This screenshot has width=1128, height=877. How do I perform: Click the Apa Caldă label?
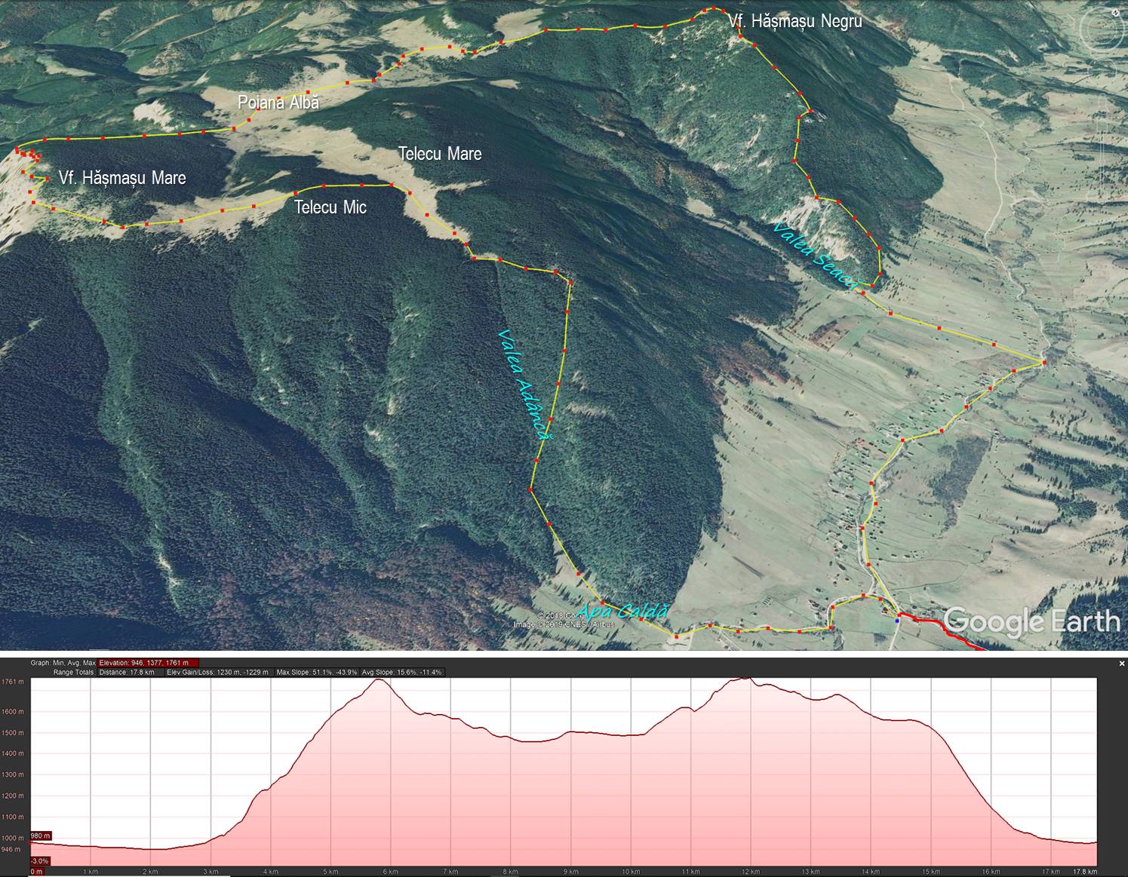click(x=622, y=611)
